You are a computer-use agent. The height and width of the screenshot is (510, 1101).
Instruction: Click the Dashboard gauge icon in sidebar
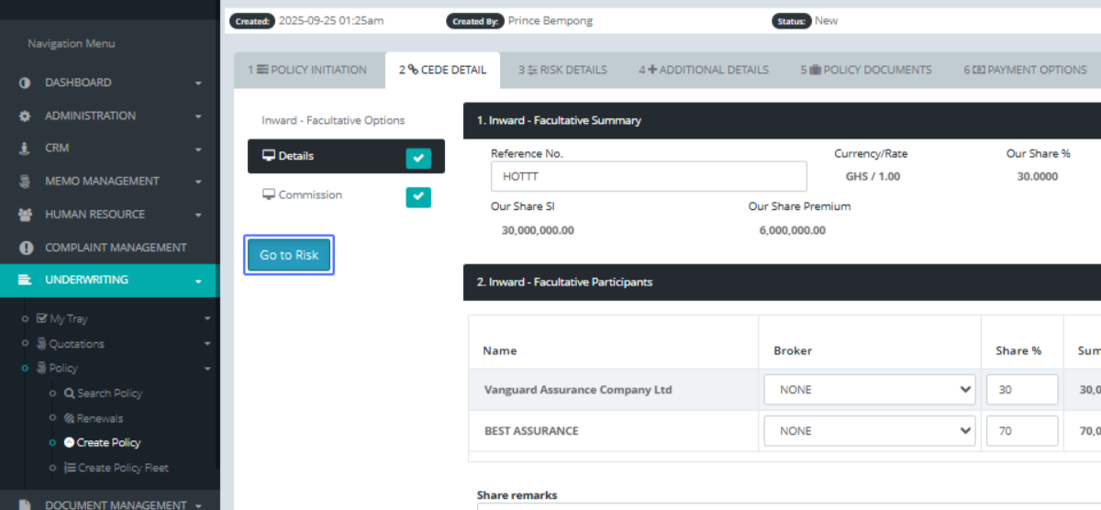coord(25,83)
